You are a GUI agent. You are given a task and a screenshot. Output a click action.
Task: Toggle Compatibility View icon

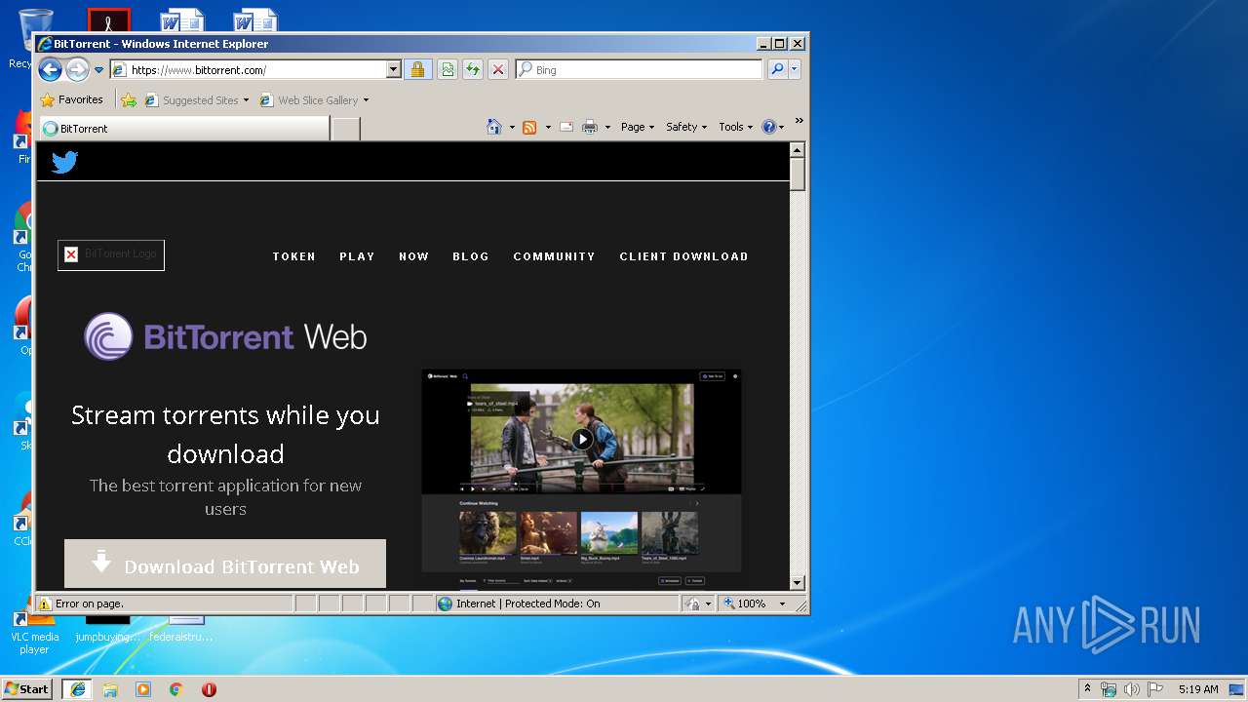pyautogui.click(x=448, y=69)
